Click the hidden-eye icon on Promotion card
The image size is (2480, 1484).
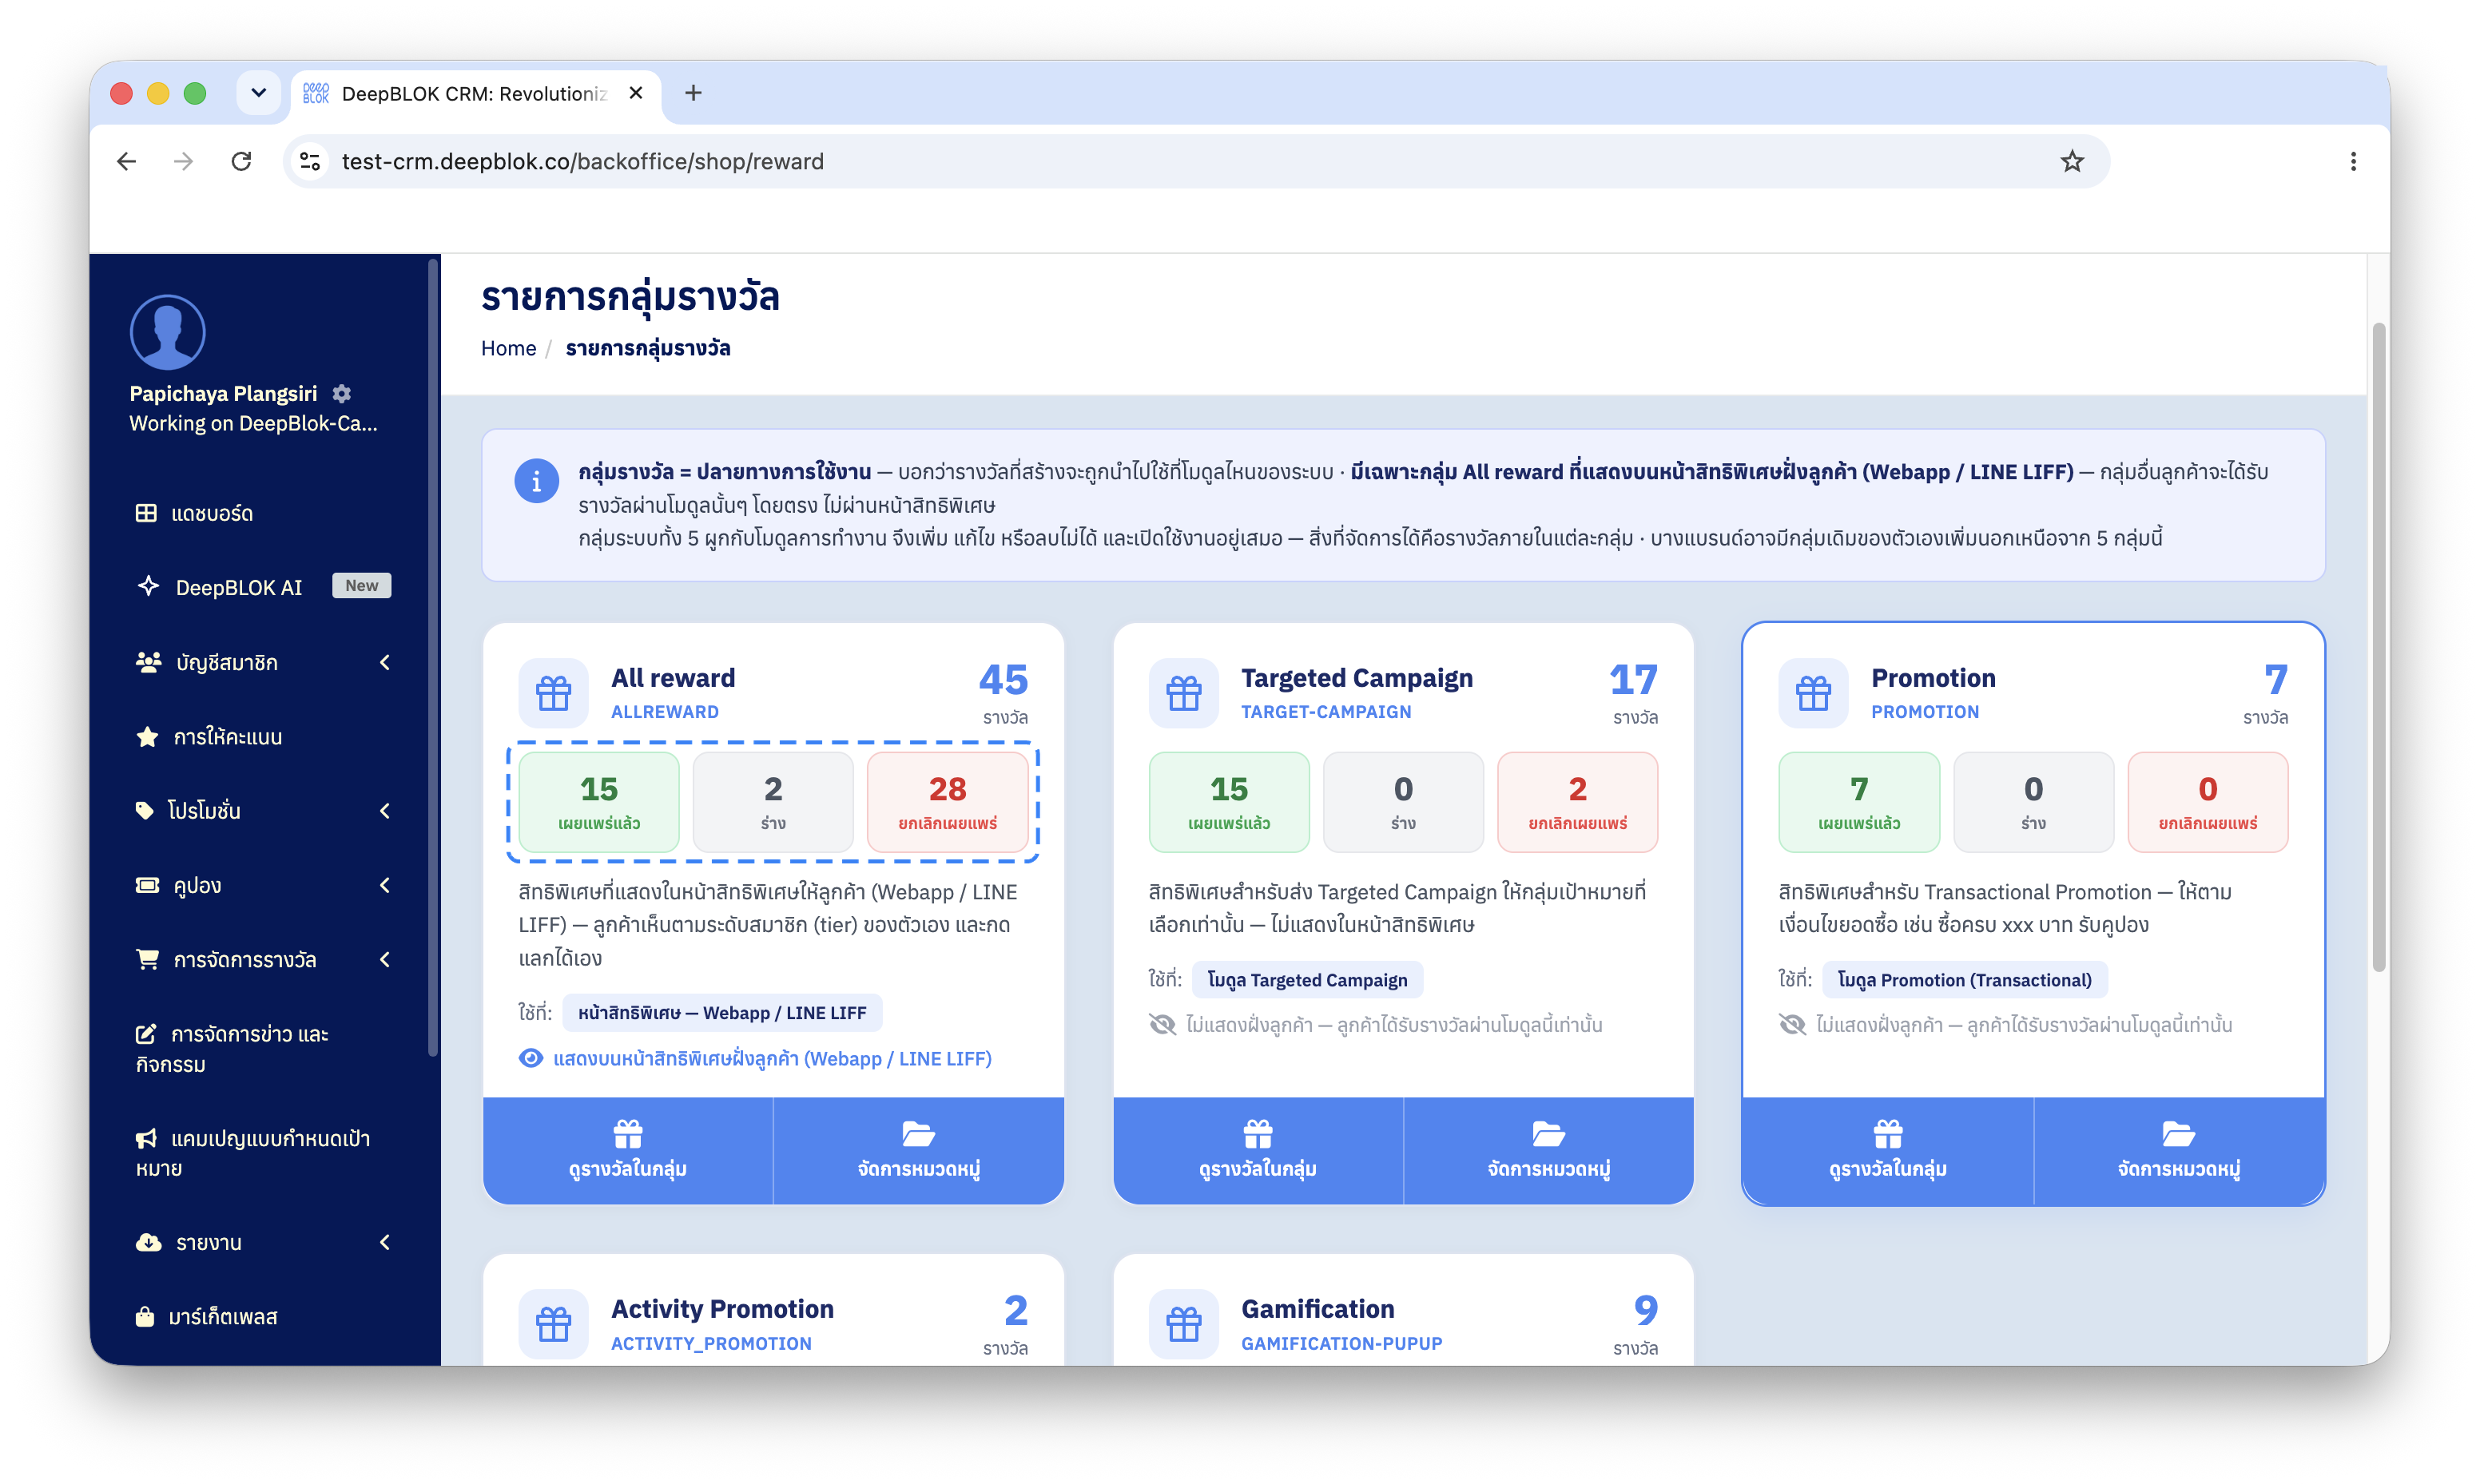(x=1792, y=1024)
